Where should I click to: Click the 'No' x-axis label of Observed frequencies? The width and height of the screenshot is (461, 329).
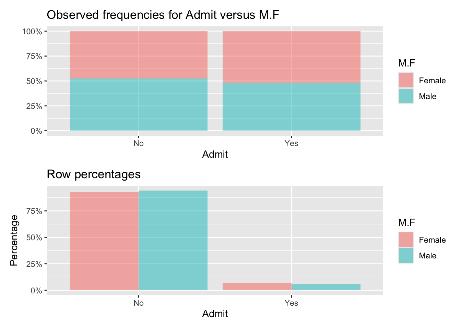139,143
